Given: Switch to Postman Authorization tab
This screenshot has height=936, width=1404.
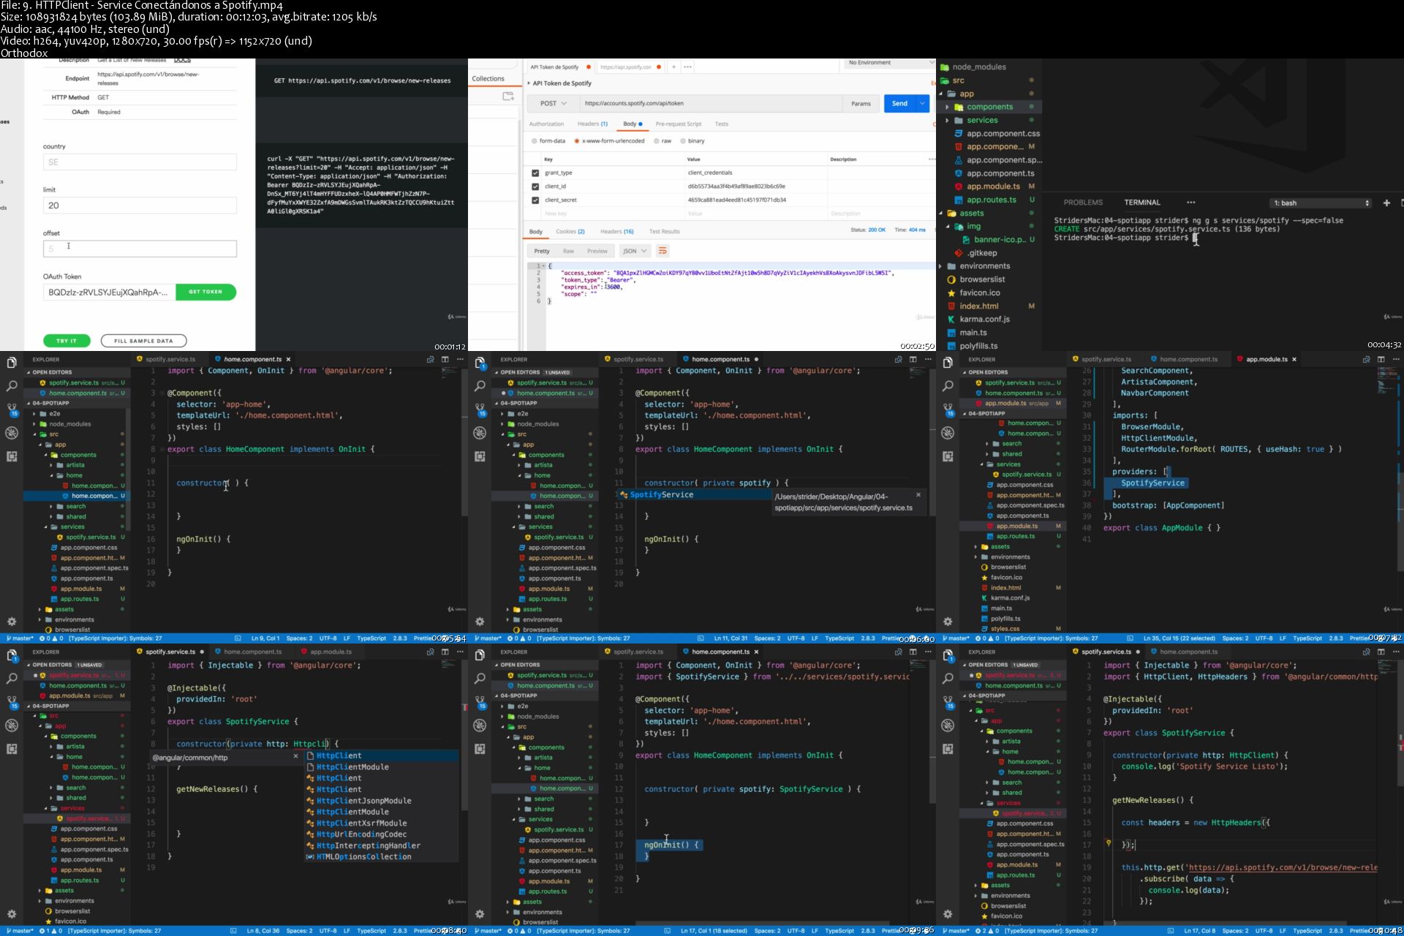Looking at the screenshot, I should (x=546, y=124).
